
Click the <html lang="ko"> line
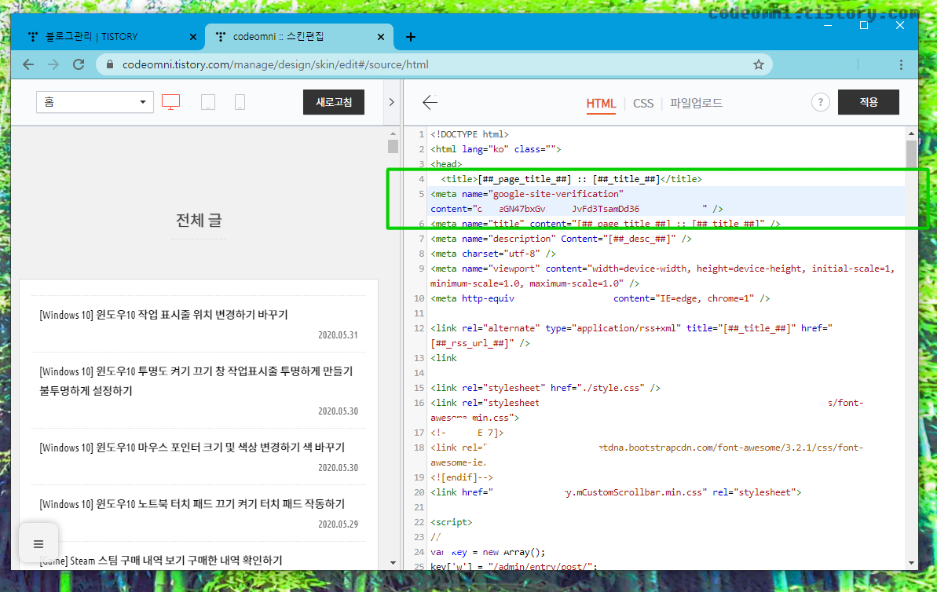(x=496, y=149)
